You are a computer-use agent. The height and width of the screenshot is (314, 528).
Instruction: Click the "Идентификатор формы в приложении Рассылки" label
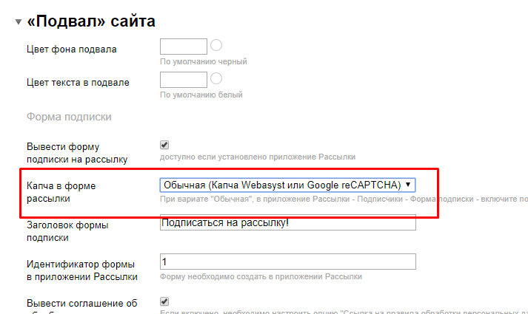[81, 270]
